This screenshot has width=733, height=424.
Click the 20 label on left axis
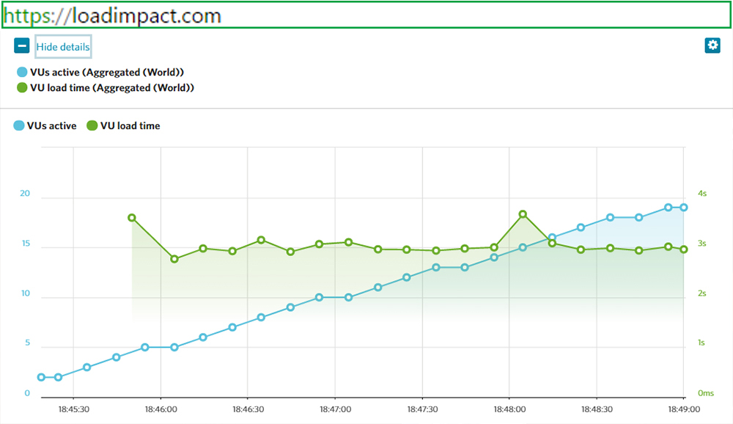25,194
